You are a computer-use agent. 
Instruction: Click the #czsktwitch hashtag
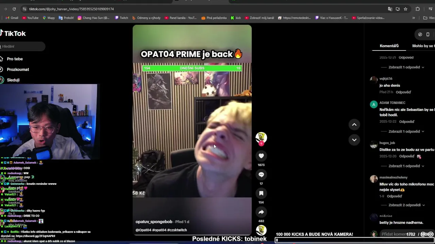(177, 230)
